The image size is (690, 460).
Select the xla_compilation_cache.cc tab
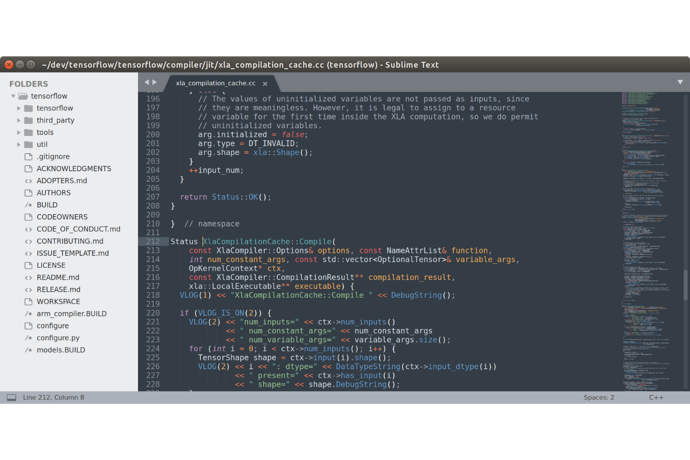pyautogui.click(x=215, y=83)
